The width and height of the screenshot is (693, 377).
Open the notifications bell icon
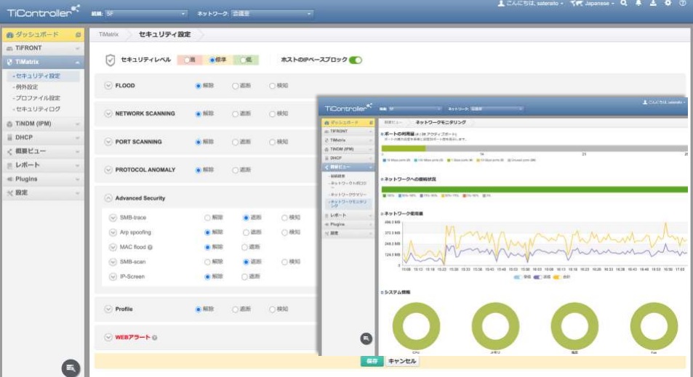[638, 3]
